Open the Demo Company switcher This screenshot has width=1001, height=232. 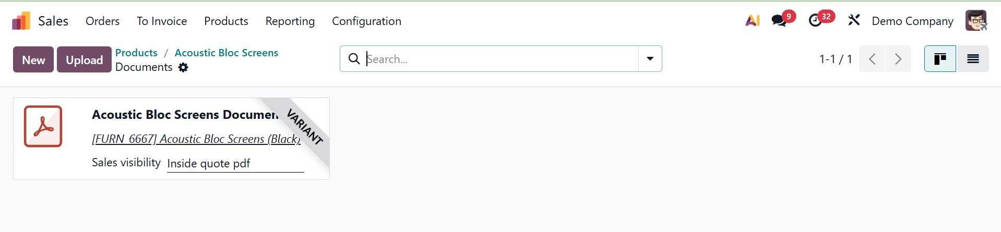tap(912, 21)
